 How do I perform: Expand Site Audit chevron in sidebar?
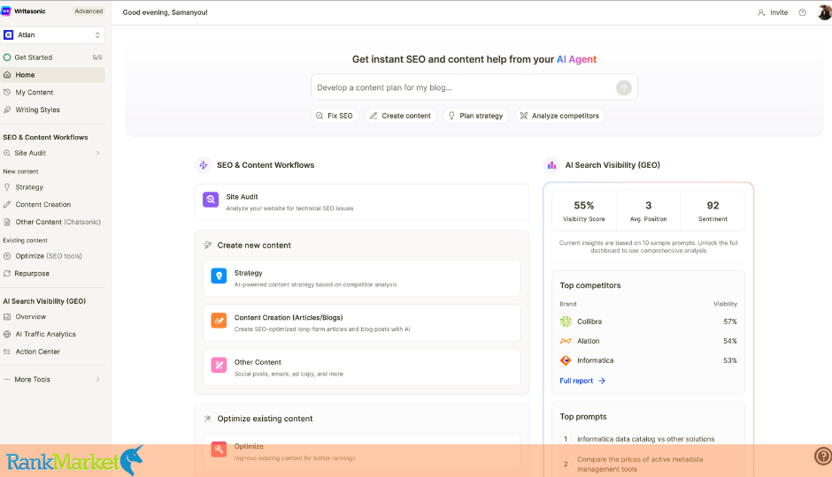[x=98, y=153]
